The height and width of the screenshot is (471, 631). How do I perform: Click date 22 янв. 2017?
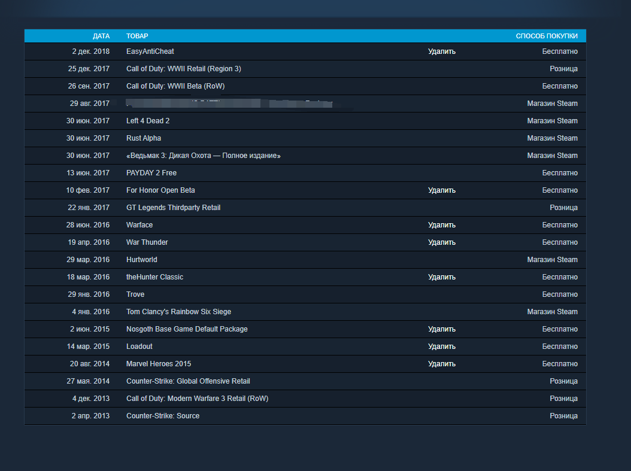[89, 208]
